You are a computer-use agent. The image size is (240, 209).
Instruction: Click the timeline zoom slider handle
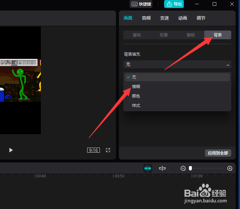[x=190, y=168]
